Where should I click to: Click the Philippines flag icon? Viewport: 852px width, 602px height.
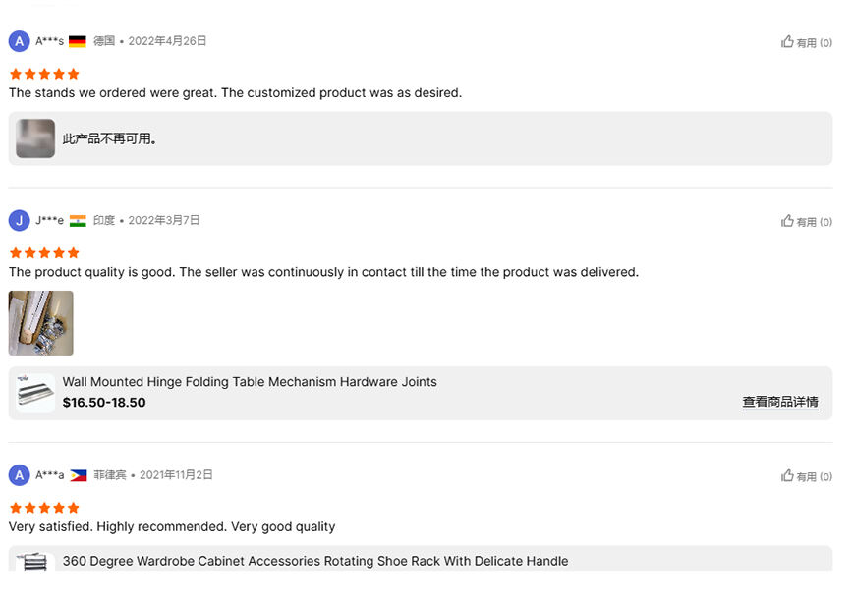click(x=79, y=475)
